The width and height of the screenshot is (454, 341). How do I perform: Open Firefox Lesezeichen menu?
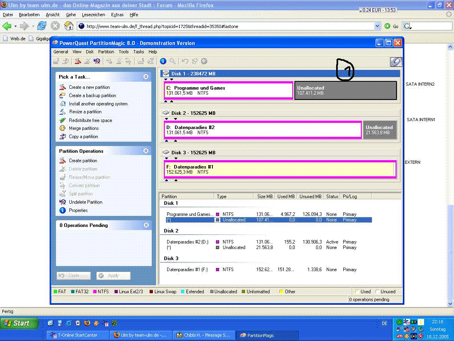point(93,15)
